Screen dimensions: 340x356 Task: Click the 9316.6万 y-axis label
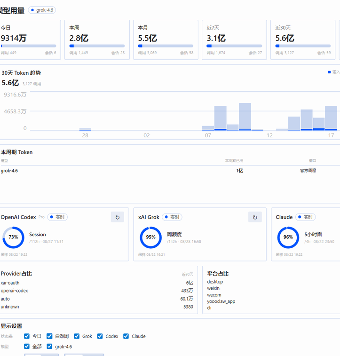tap(15, 95)
